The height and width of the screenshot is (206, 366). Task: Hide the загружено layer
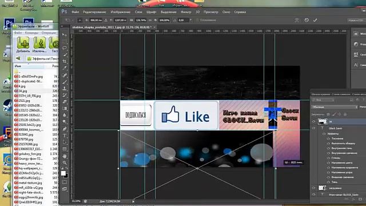[313, 188]
